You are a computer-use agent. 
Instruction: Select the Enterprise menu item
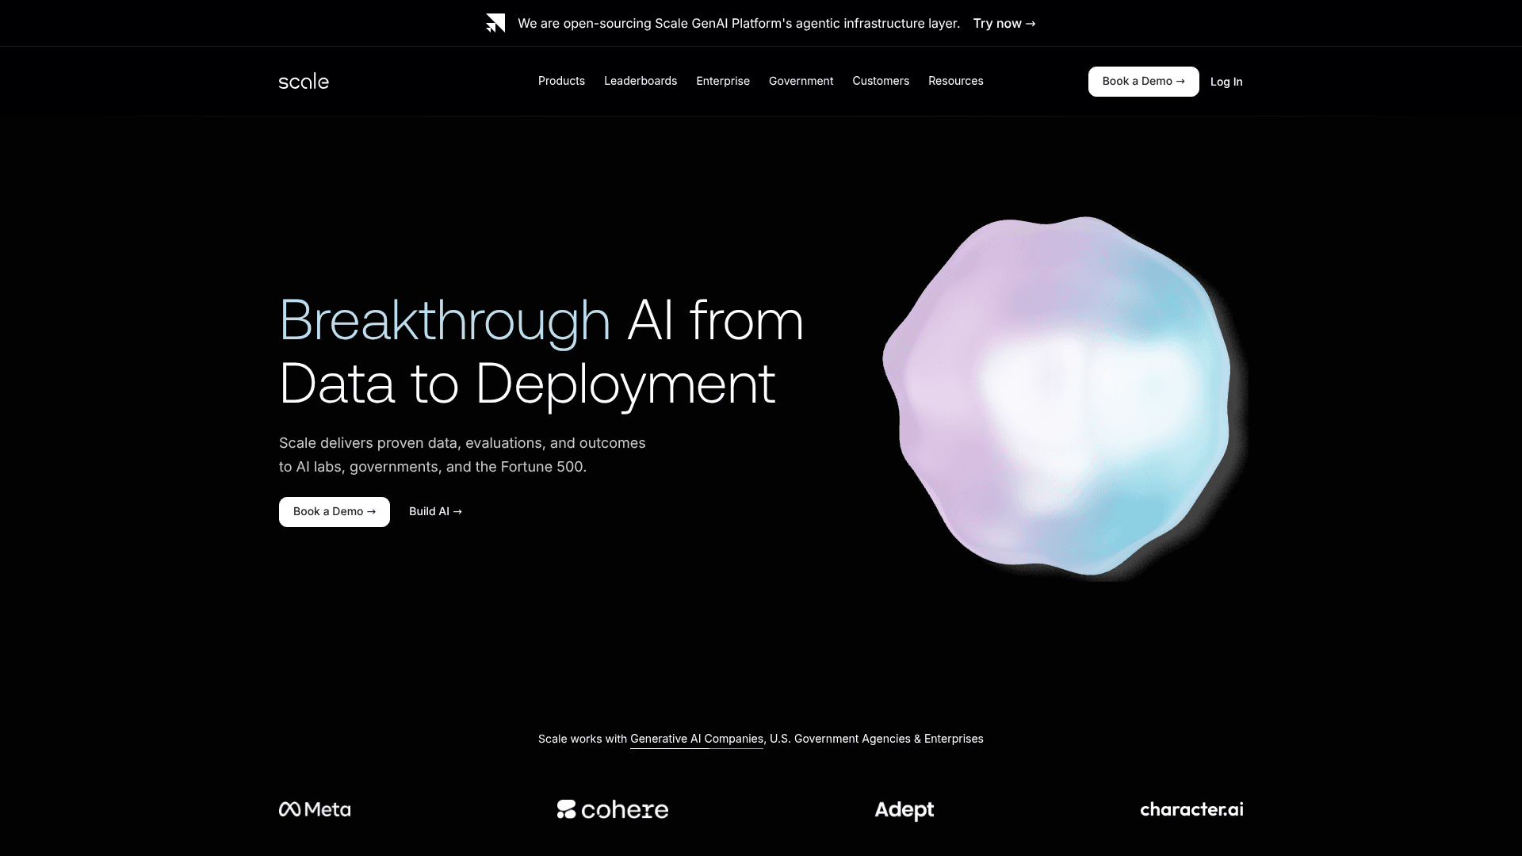pyautogui.click(x=722, y=81)
